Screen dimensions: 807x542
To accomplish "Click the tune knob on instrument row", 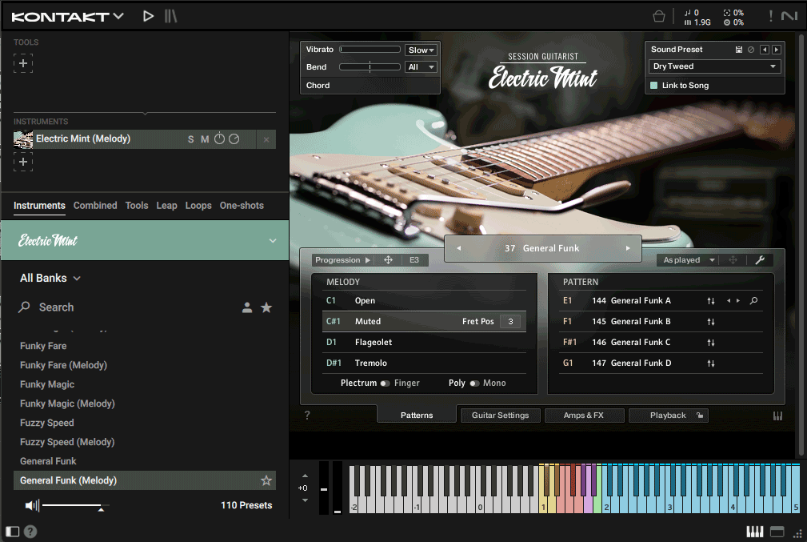I will tap(219, 139).
